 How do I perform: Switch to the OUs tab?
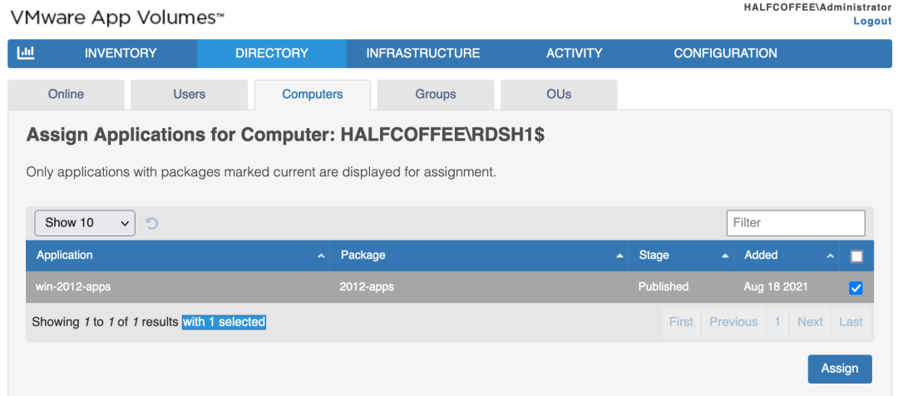[x=559, y=94]
